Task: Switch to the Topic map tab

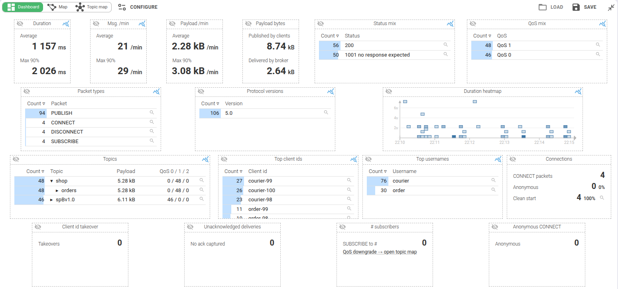Action: coord(92,7)
